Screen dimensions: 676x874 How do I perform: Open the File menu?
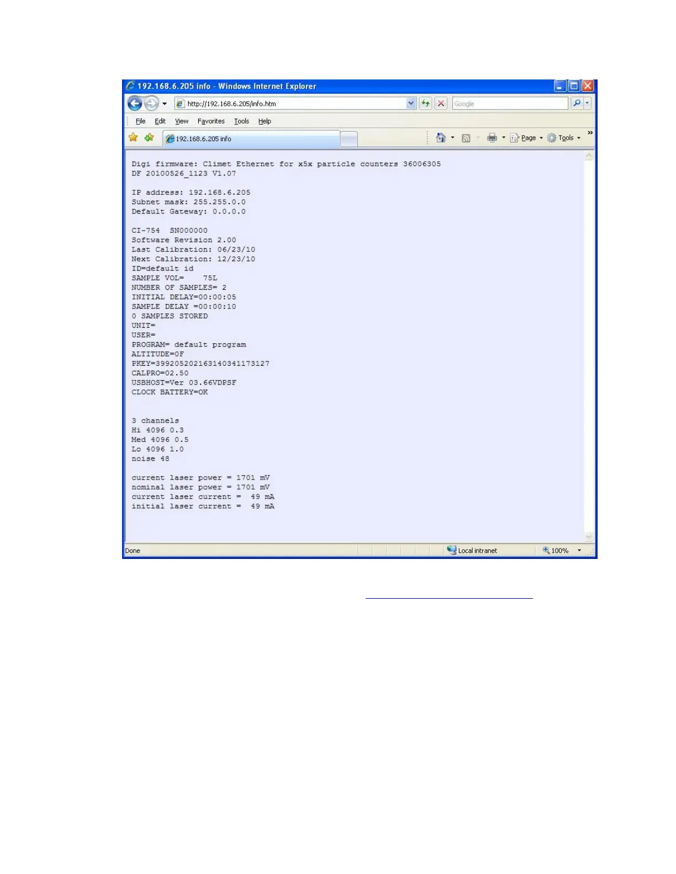(141, 121)
